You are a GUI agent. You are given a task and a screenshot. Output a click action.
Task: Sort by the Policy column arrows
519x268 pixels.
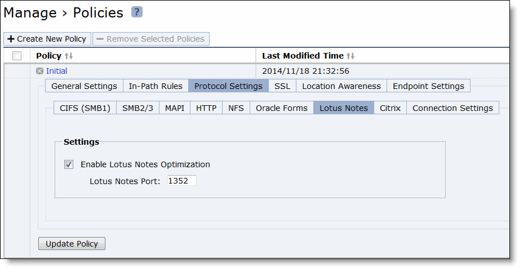69,56
